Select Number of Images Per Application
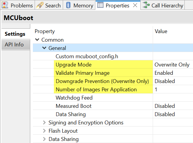This screenshot has height=143, width=193. [x=96, y=90]
